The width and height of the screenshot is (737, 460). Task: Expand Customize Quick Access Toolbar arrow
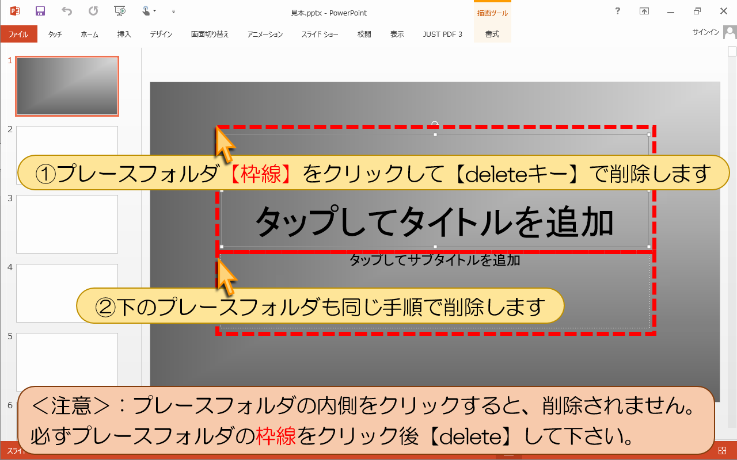pos(173,11)
